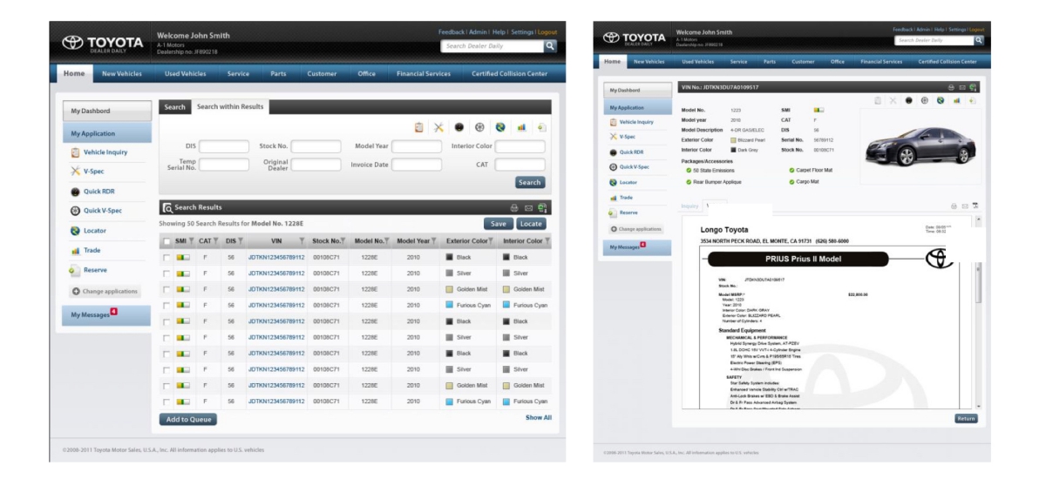Click the print icon in the VIN No. header bar
The width and height of the screenshot is (1046, 479).
(x=951, y=88)
